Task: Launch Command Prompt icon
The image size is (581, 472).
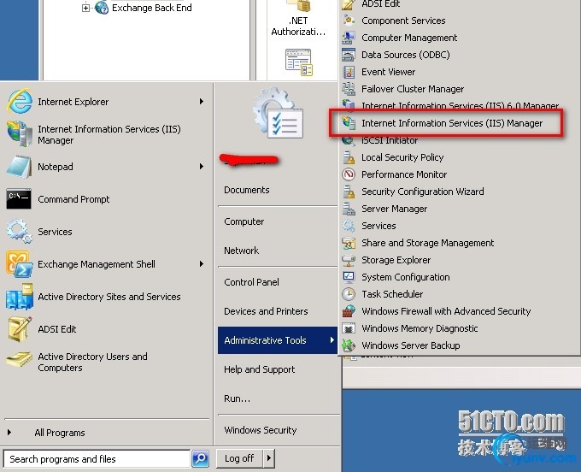Action: click(x=19, y=199)
